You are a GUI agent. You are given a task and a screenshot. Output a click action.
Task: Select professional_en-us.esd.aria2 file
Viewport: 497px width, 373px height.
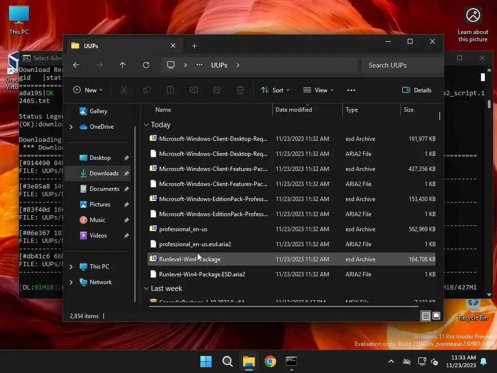pyautogui.click(x=292, y=244)
